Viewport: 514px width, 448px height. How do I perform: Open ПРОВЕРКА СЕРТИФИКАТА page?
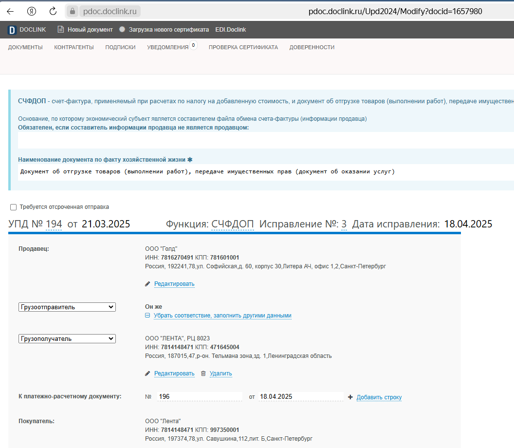click(x=243, y=47)
